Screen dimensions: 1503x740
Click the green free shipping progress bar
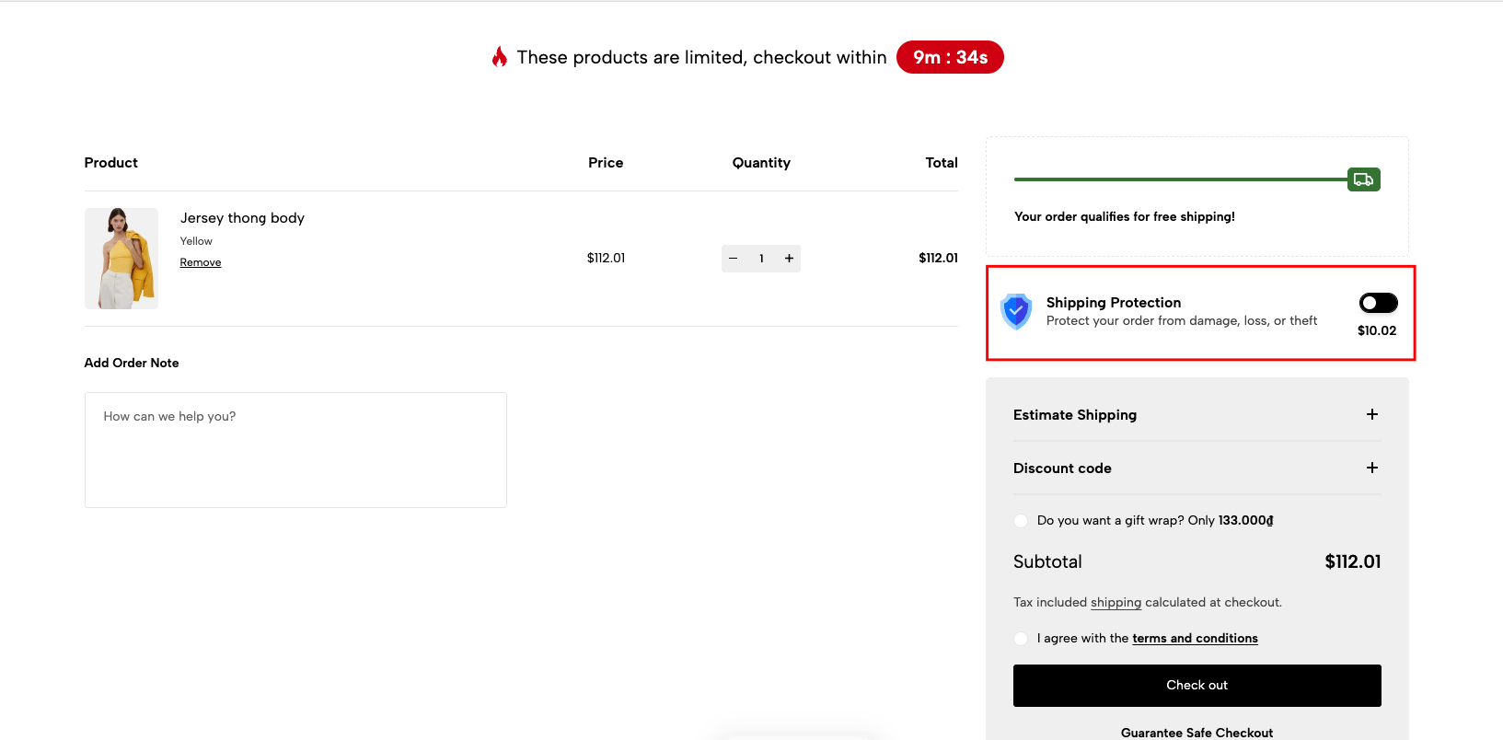[x=1178, y=179]
